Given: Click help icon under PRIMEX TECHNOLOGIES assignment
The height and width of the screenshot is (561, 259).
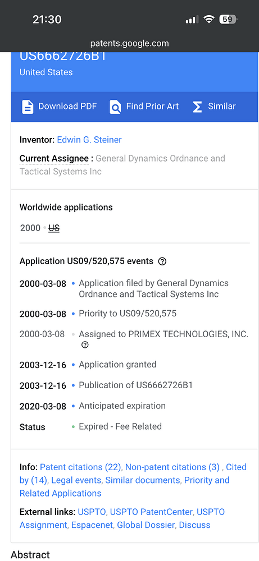Looking at the screenshot, I should [85, 345].
